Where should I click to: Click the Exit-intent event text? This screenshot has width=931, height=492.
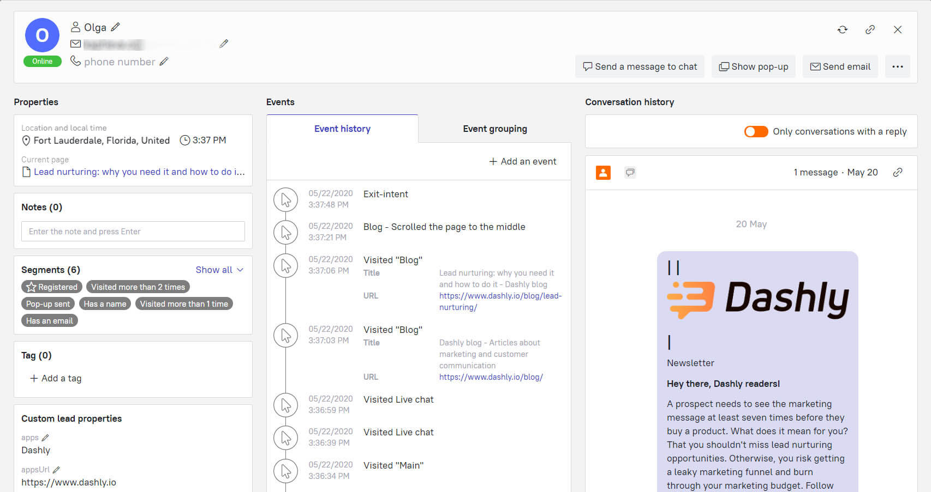[386, 194]
